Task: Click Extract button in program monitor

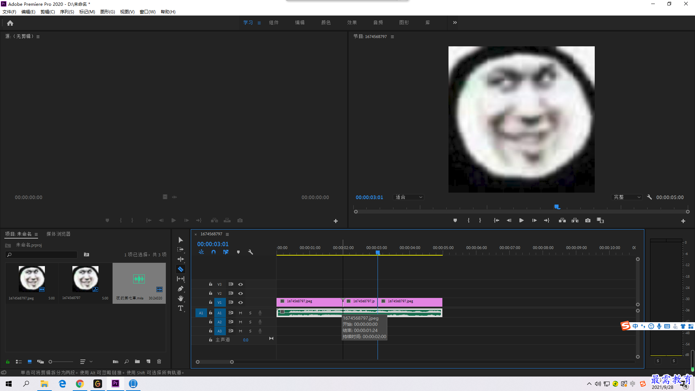Action: pos(575,220)
